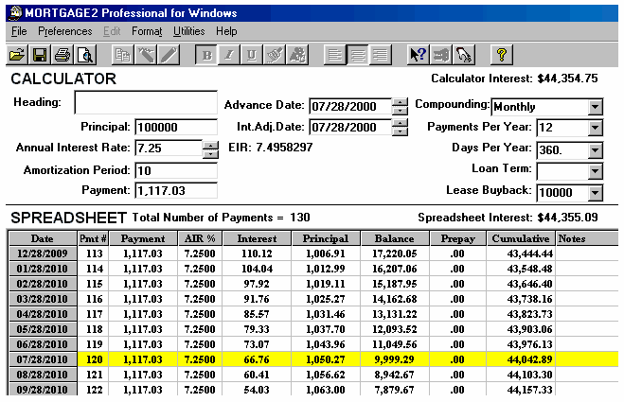Open the Payments Per Year dropdown
Screen dimensions: 624x402
click(x=595, y=128)
